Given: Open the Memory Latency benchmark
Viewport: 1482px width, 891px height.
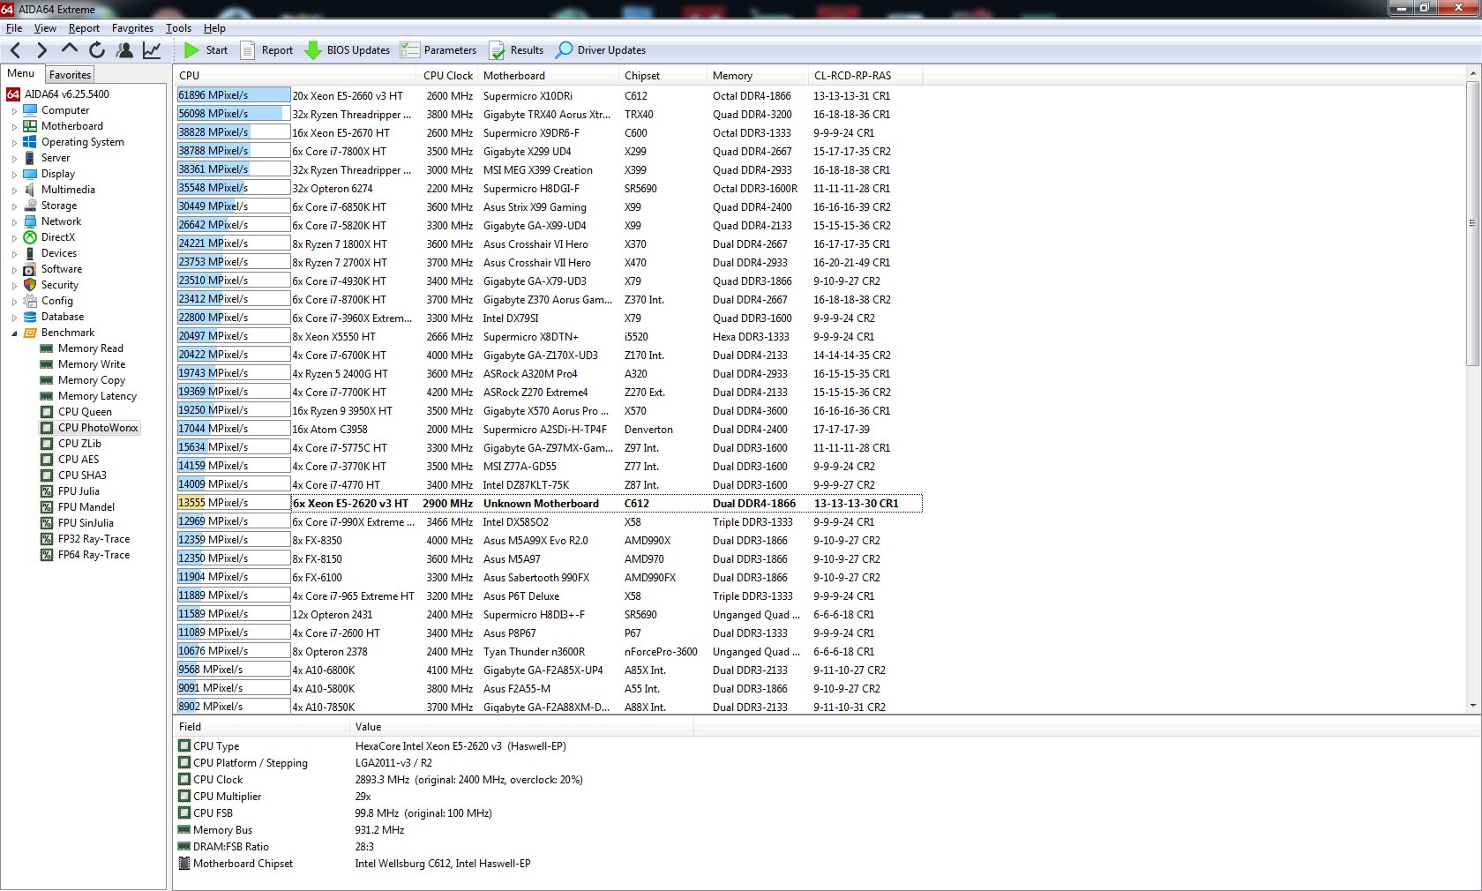Looking at the screenshot, I should [97, 396].
